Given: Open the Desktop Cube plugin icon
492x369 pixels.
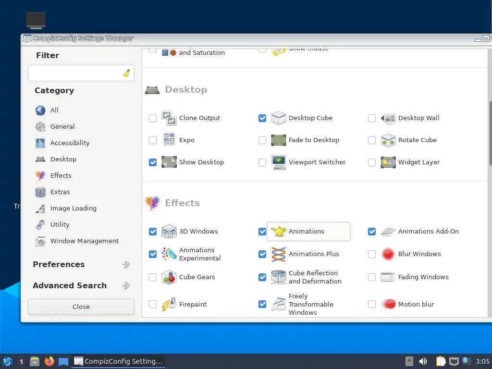Looking at the screenshot, I should (278, 118).
